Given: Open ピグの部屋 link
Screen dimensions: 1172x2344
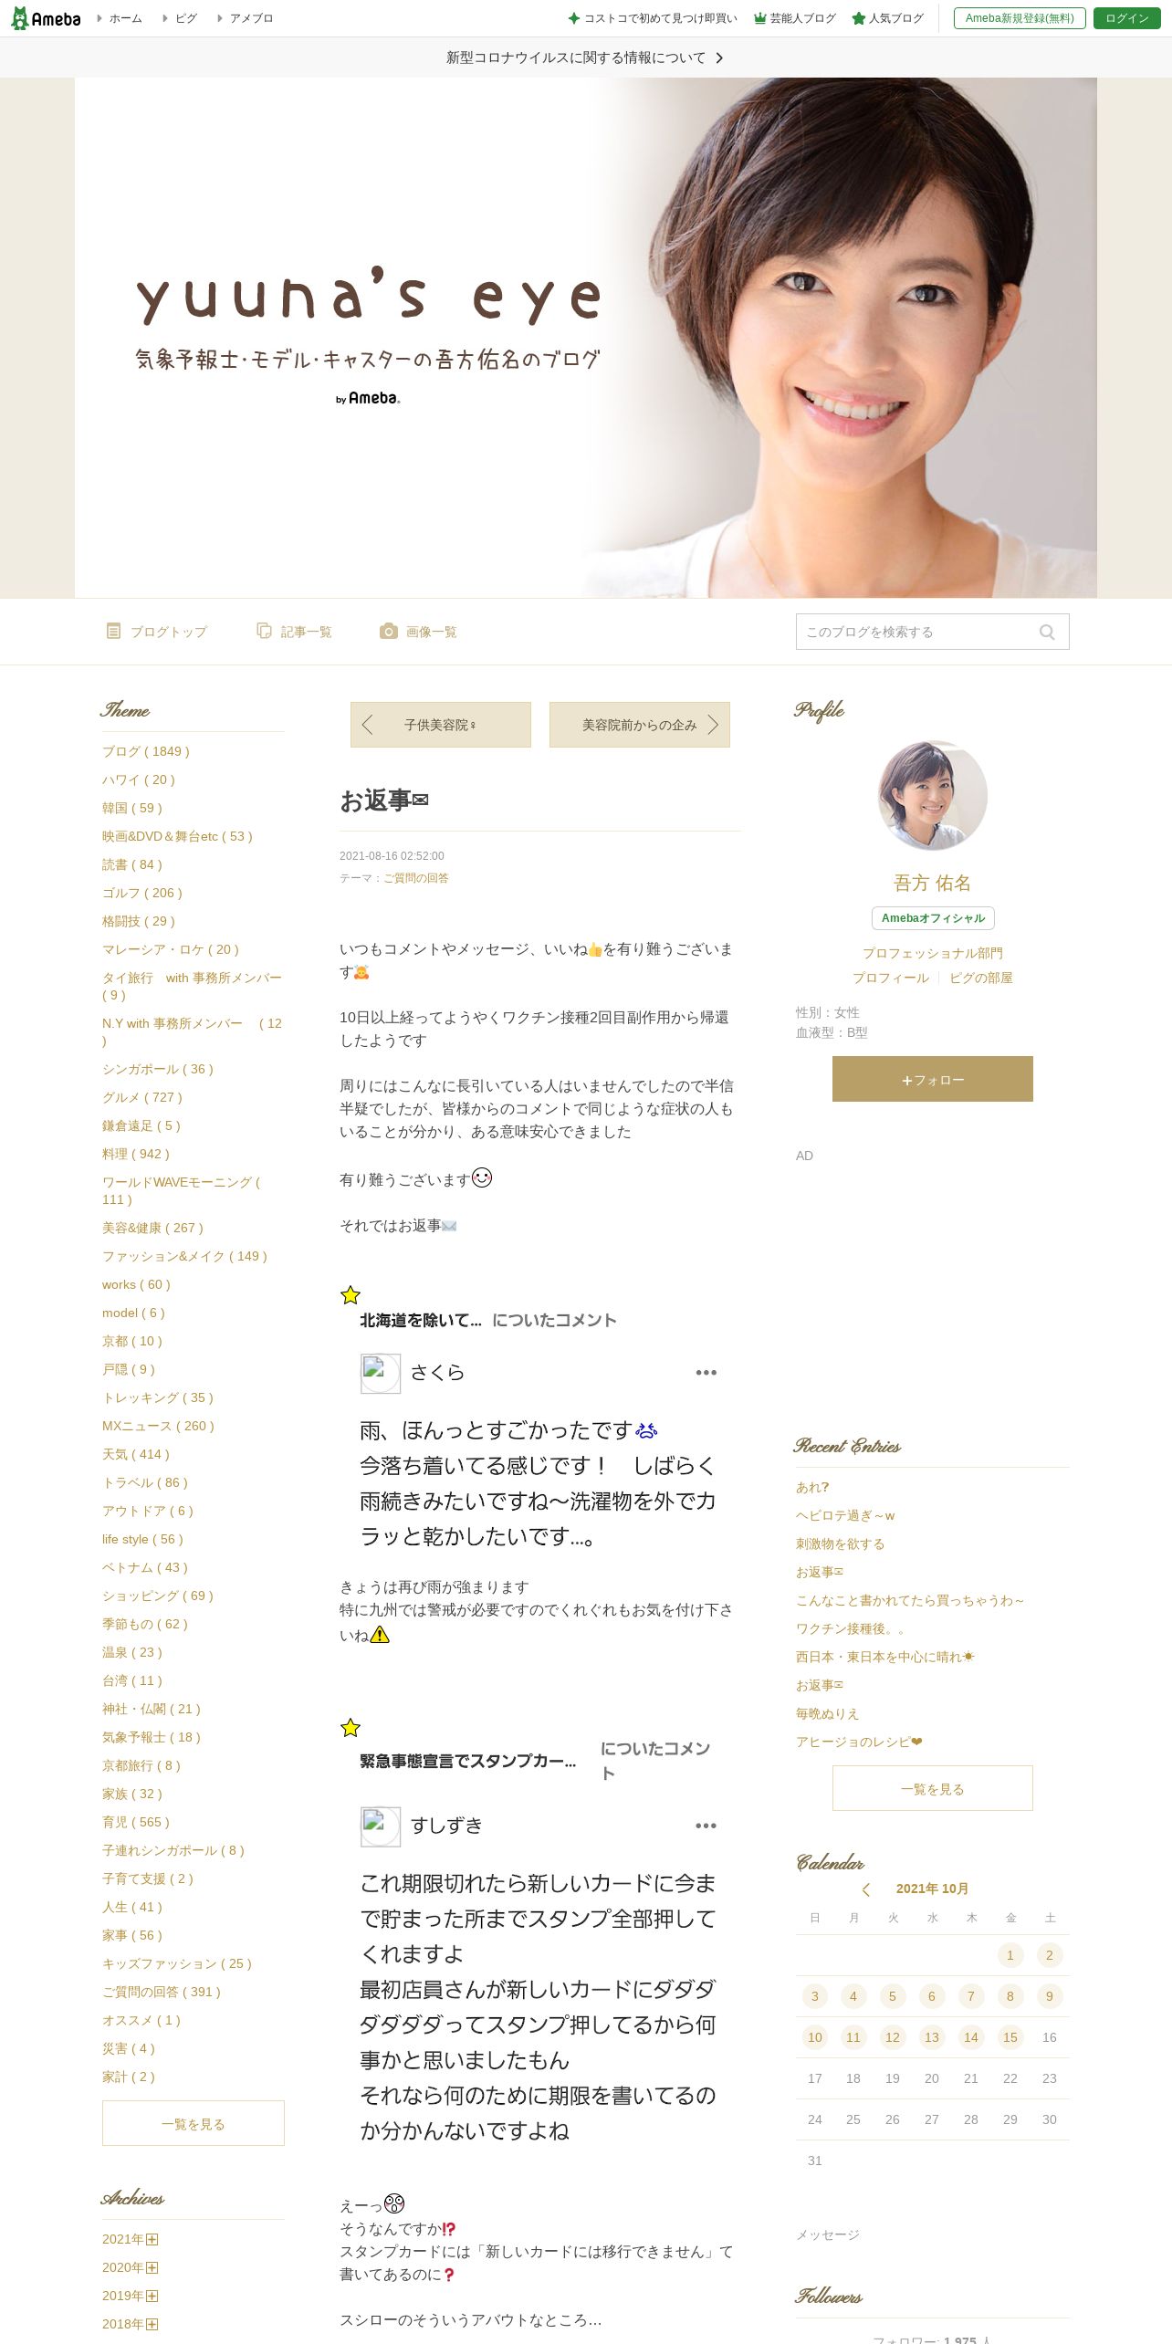Looking at the screenshot, I should [981, 978].
